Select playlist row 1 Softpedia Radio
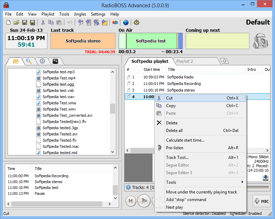 [x=197, y=77]
